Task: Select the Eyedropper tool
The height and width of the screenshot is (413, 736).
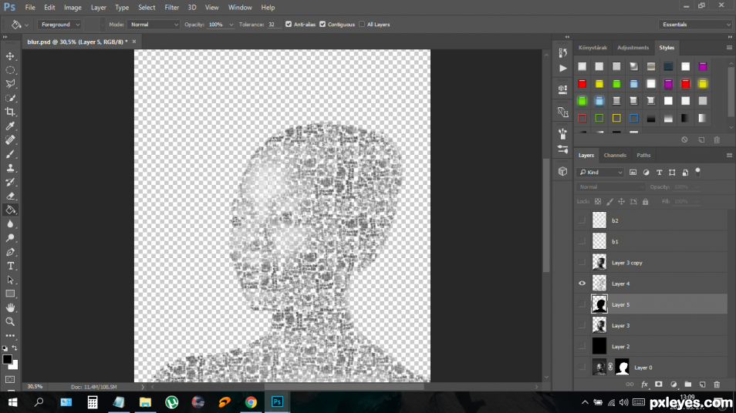Action: 10,126
